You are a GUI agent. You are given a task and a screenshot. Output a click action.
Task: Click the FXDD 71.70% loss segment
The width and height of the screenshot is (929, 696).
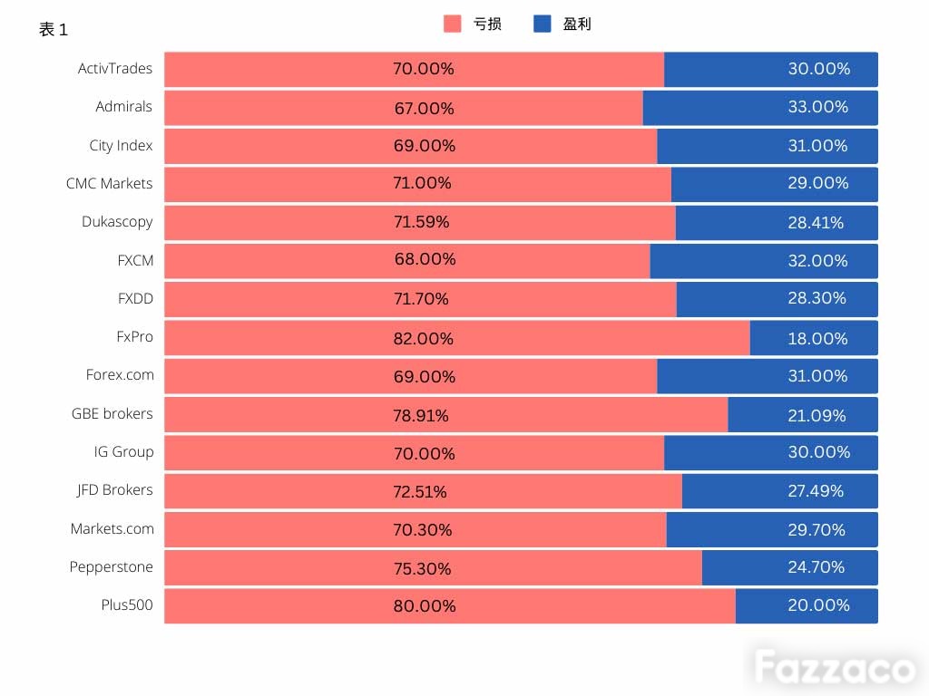point(421,299)
